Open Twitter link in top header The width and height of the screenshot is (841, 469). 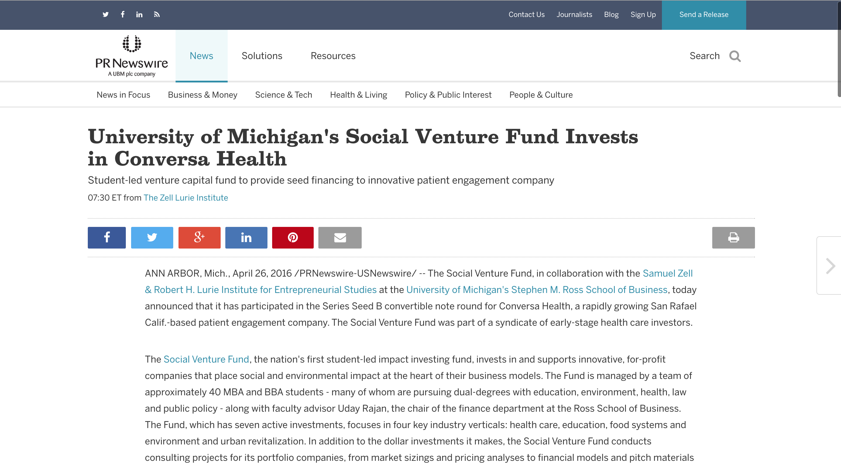(x=105, y=14)
